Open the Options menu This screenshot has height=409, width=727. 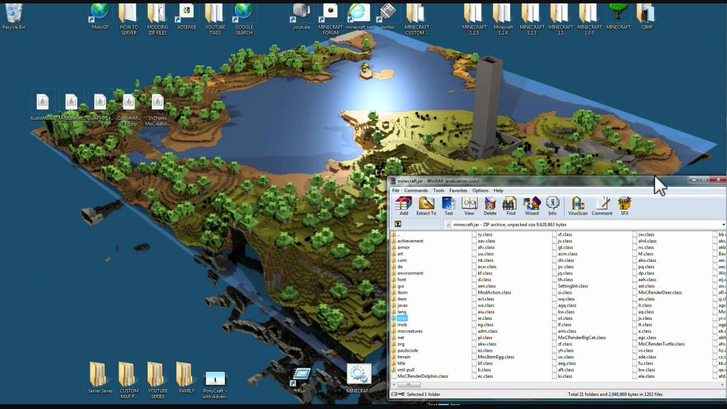click(481, 191)
